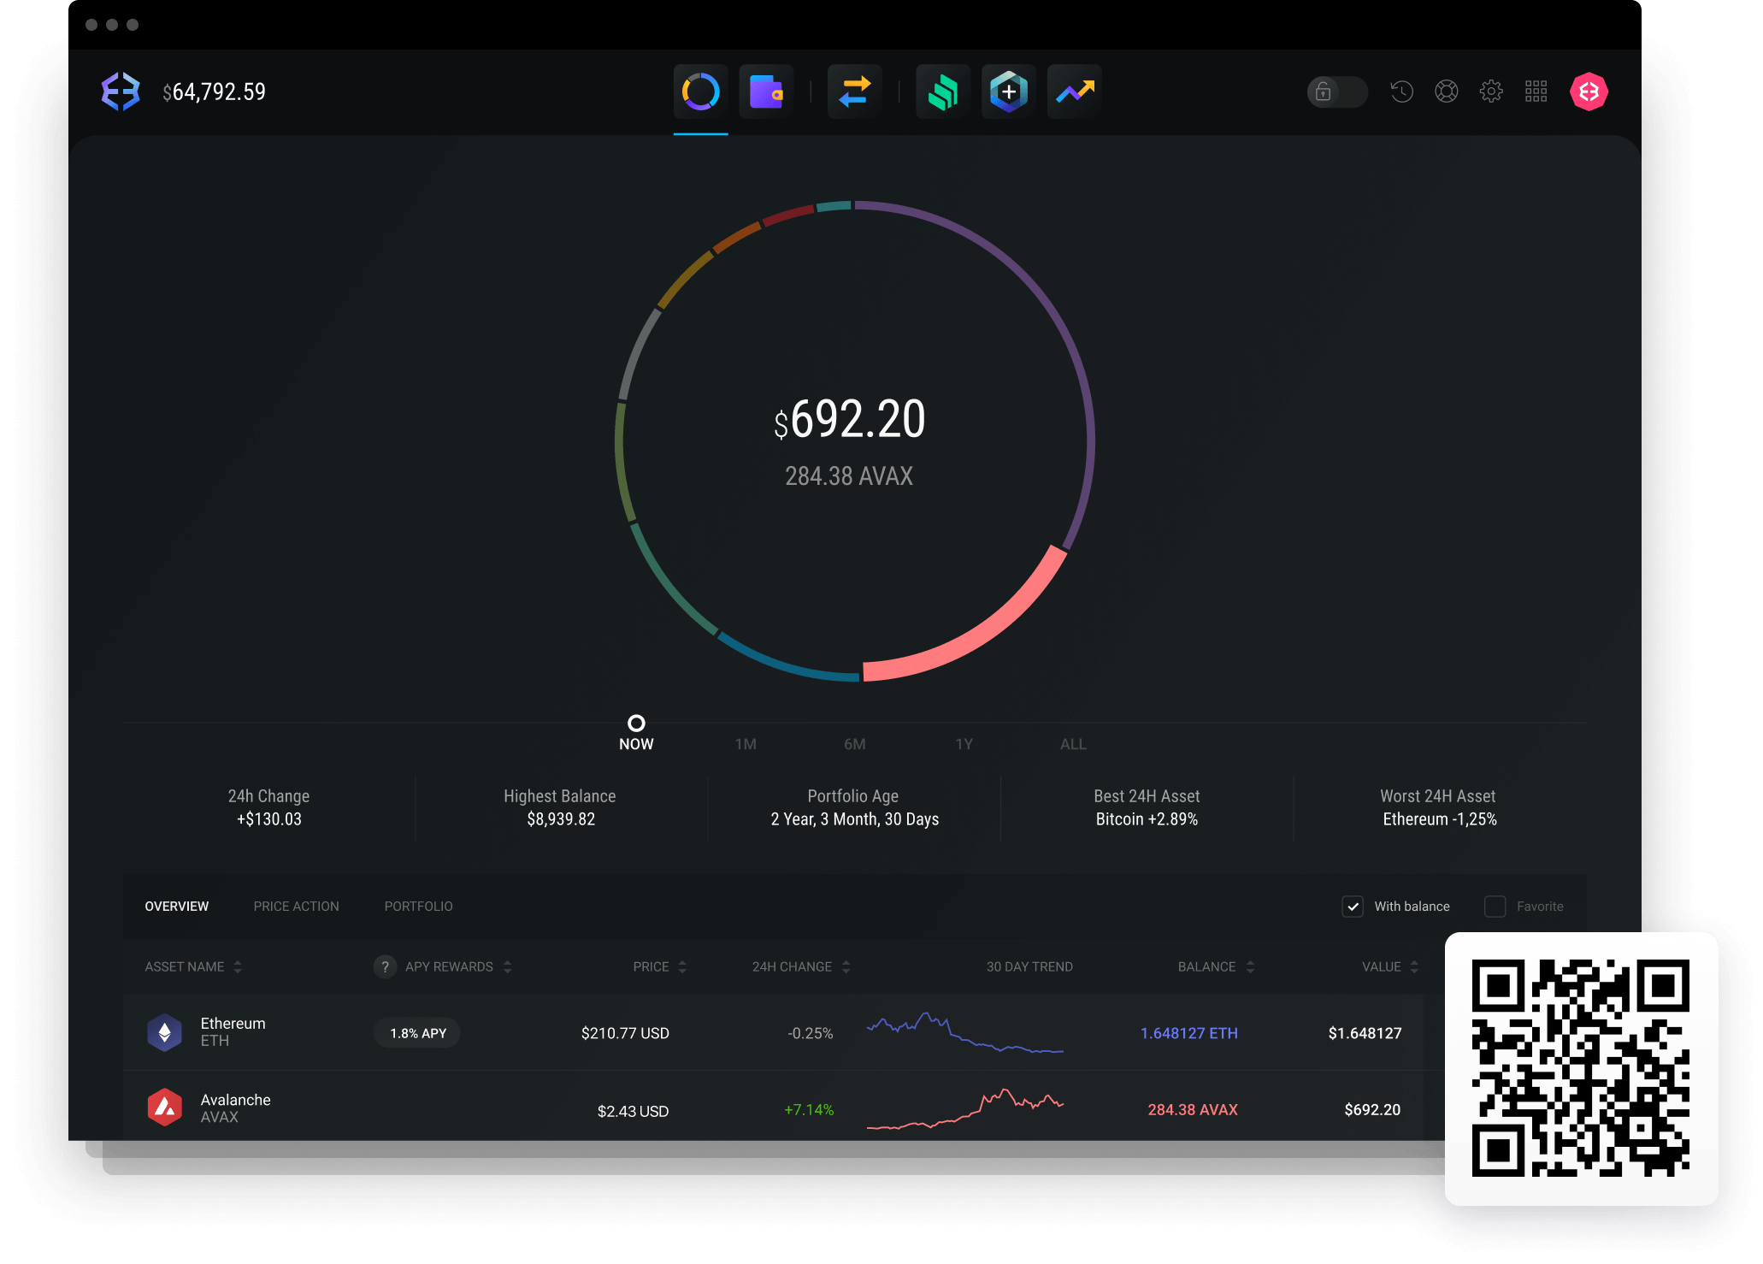Click the Exodus logo icon
This screenshot has width=1763, height=1264.
tap(121, 92)
